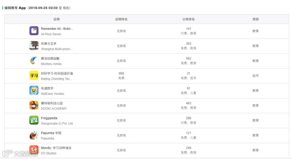292x159 pixels.
Task: Click the Remember All purple app icon
Action: pos(34,31)
